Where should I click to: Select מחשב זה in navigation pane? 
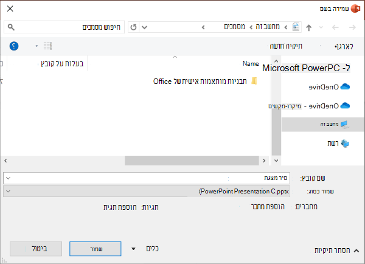323,124
